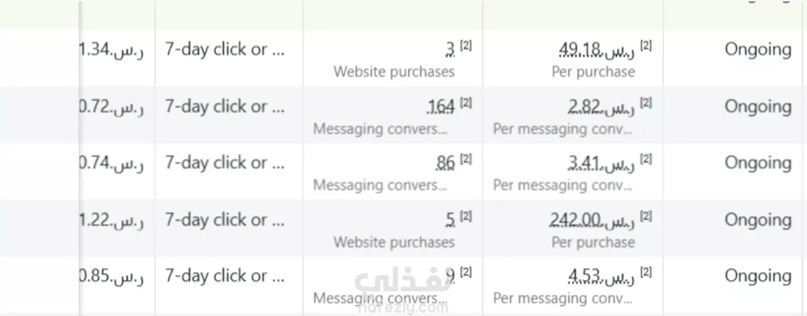Click the 5 website purchases result
Viewport: 807px width, 316px height.
450,220
